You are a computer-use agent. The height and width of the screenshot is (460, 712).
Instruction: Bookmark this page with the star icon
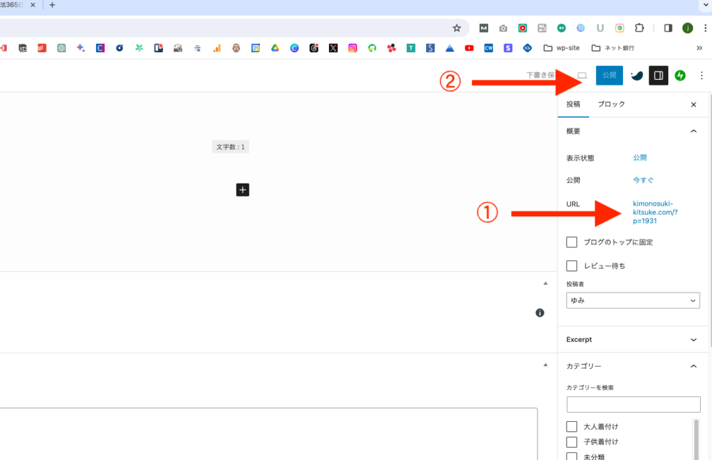(457, 28)
